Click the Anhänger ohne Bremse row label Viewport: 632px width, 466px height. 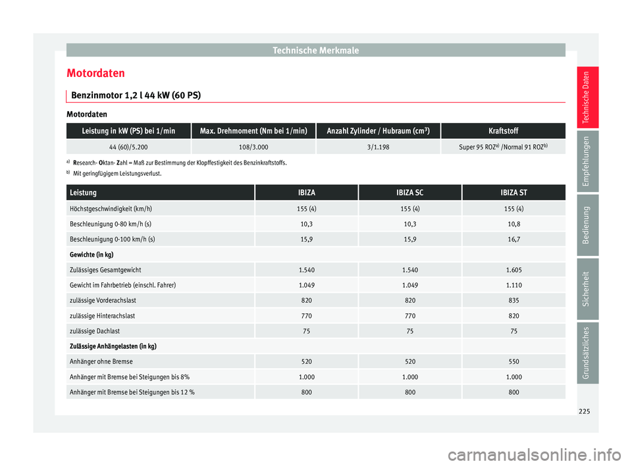pyautogui.click(x=101, y=361)
